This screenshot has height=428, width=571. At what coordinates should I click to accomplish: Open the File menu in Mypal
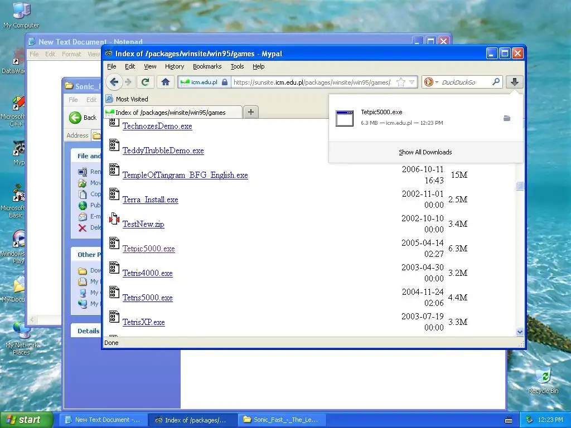point(112,66)
